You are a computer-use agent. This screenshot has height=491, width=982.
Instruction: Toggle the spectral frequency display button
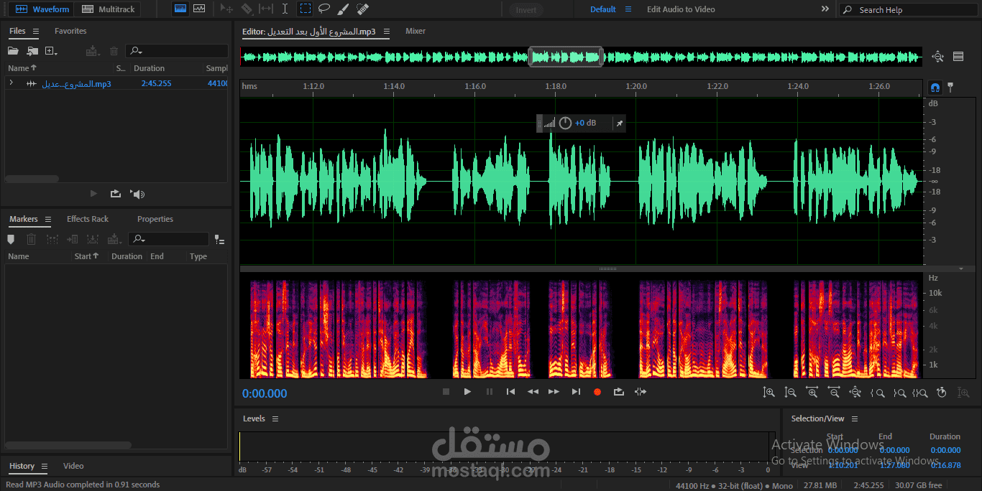pyautogui.click(x=180, y=9)
